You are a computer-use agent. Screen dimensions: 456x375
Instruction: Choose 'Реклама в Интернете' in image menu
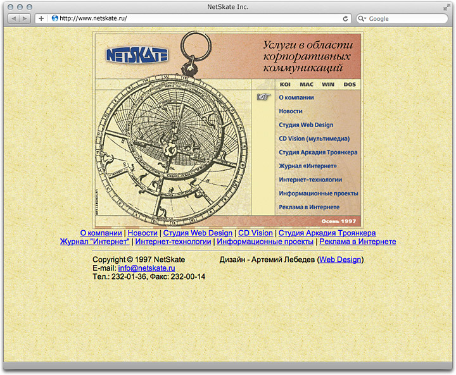coord(309,207)
